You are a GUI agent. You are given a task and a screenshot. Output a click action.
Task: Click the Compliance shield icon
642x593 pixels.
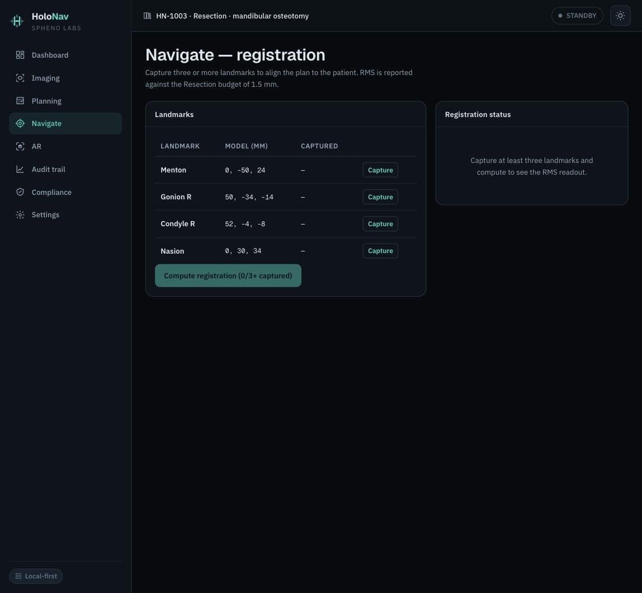[x=20, y=192]
